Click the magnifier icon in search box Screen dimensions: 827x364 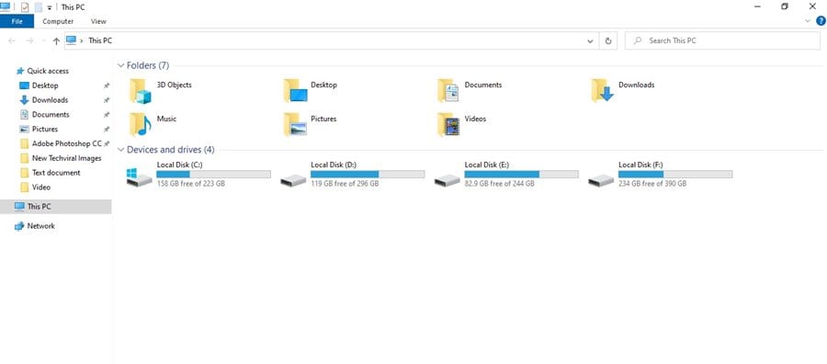(638, 40)
